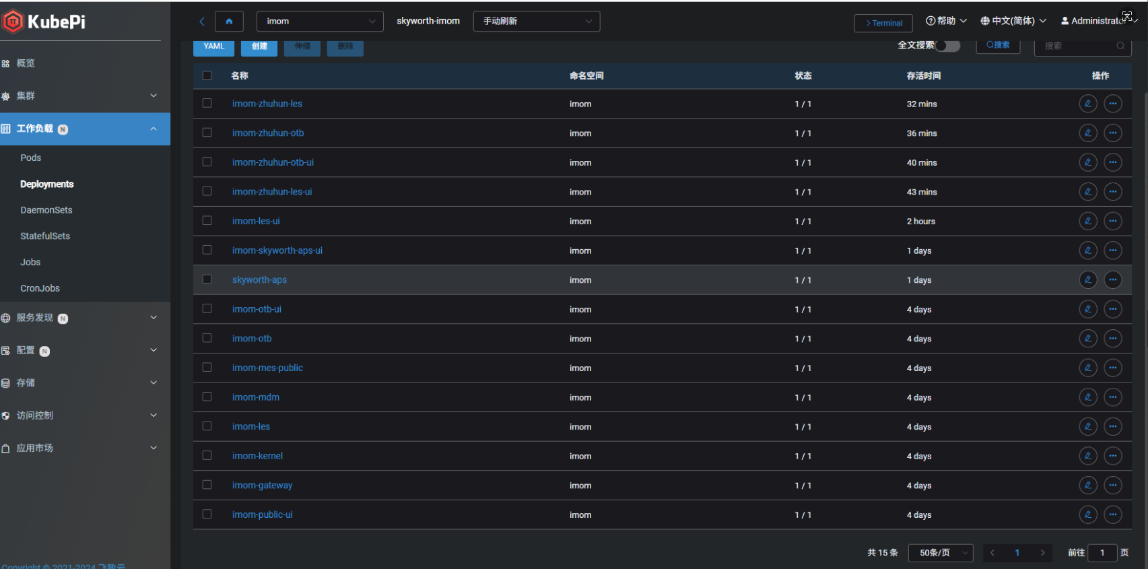
Task: Open the imom namespace dropdown
Action: [x=320, y=22]
